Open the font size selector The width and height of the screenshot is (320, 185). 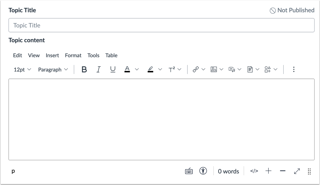click(x=22, y=69)
